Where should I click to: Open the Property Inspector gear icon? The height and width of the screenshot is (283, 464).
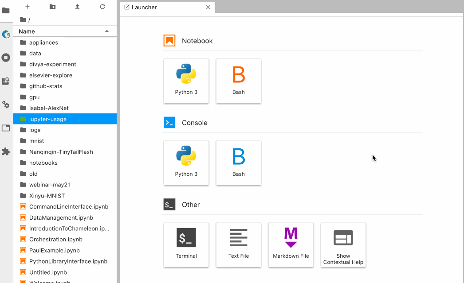pos(6,105)
